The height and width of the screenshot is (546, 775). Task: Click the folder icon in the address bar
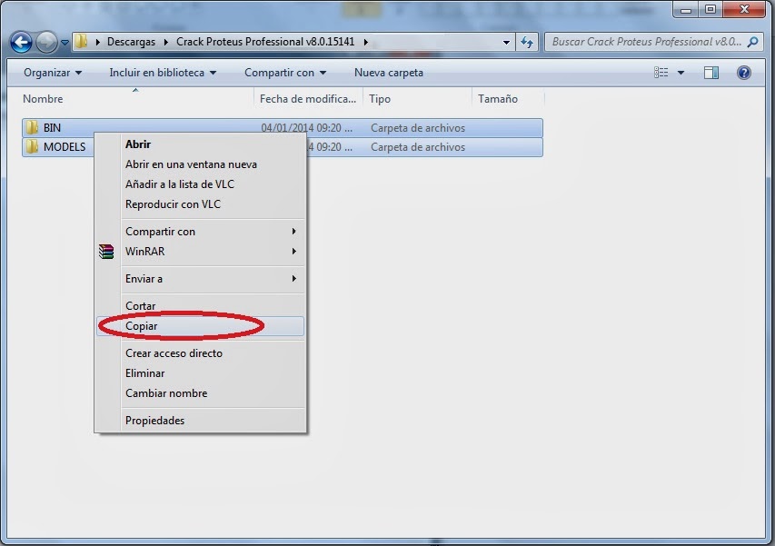point(82,42)
